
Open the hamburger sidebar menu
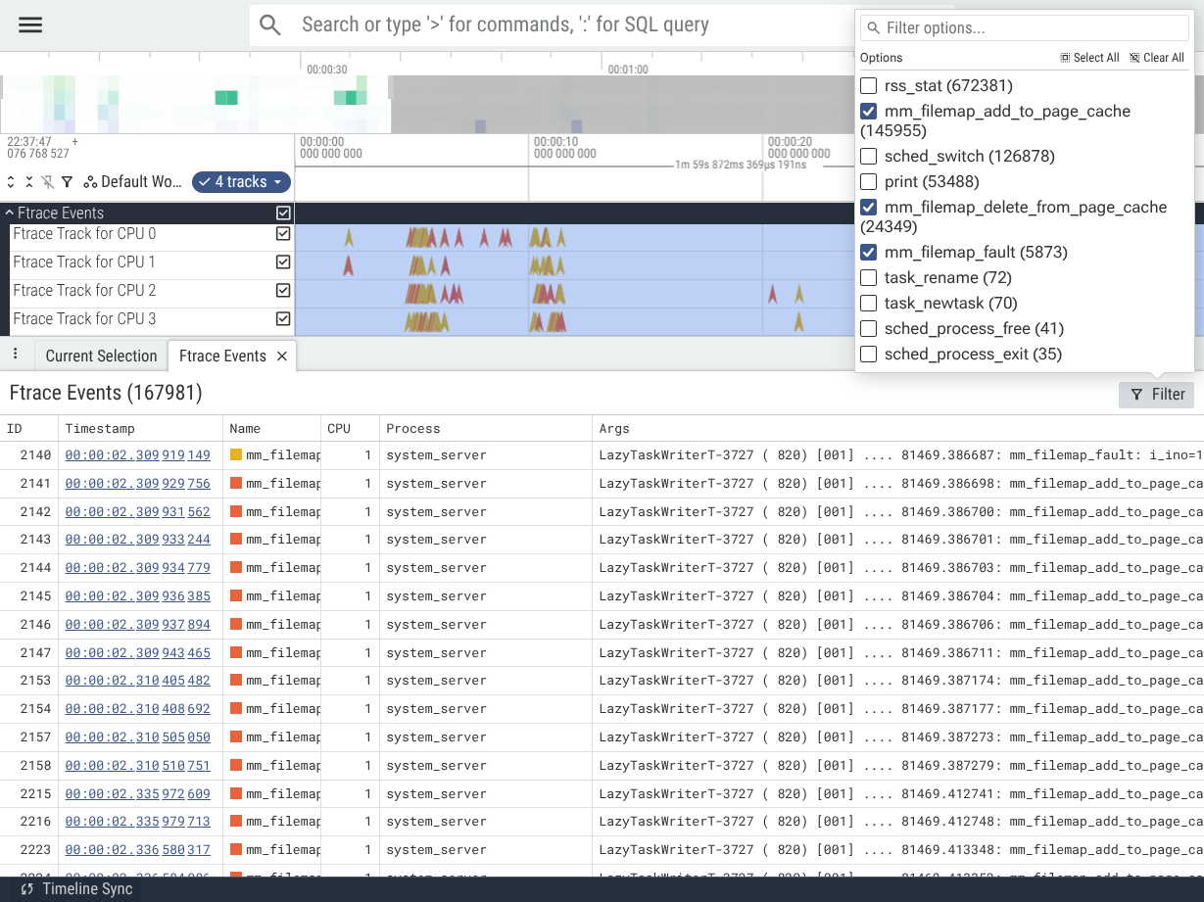point(30,25)
